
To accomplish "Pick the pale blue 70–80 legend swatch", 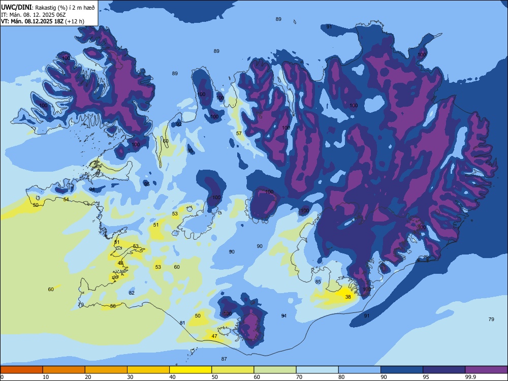I will 317,370.
